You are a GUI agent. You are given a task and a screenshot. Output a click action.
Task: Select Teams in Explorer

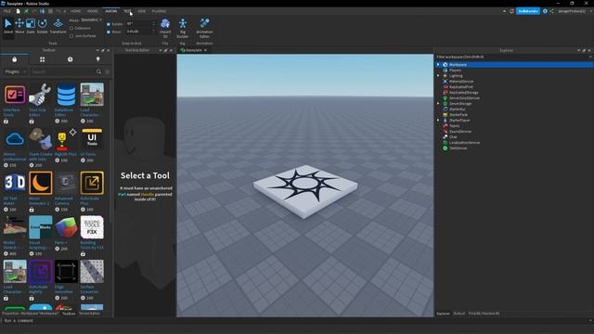(454, 126)
